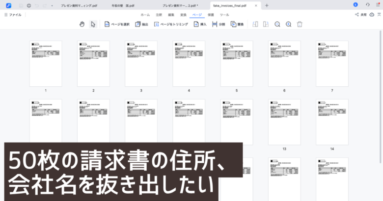
Task: Click the 分割 split button
Action: 219,24
